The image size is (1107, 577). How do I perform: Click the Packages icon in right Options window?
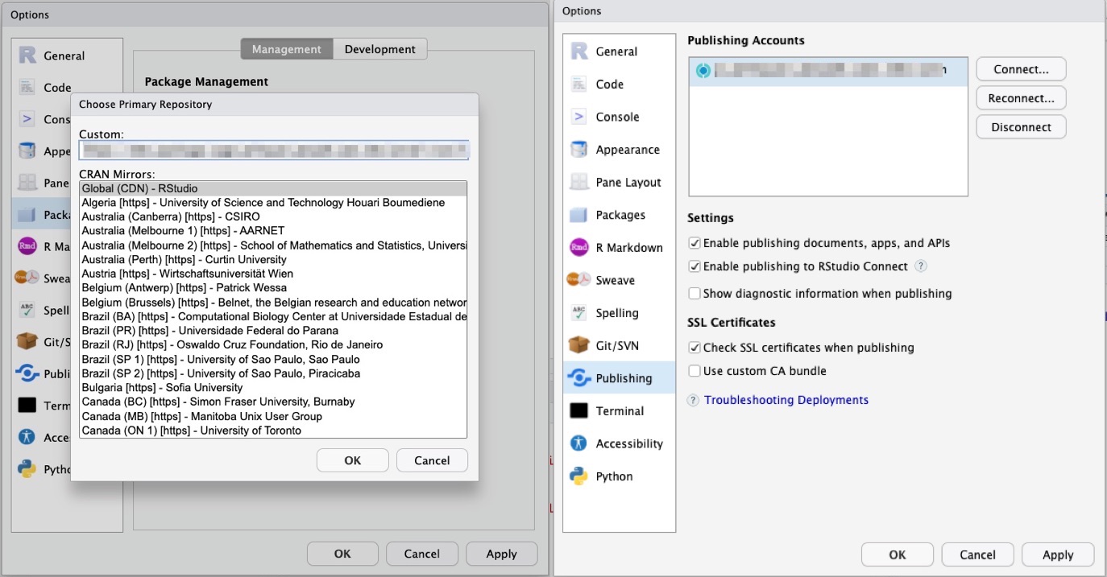click(579, 215)
